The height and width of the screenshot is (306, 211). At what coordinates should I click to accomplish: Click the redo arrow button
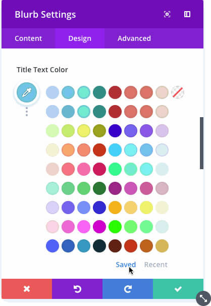tap(128, 289)
